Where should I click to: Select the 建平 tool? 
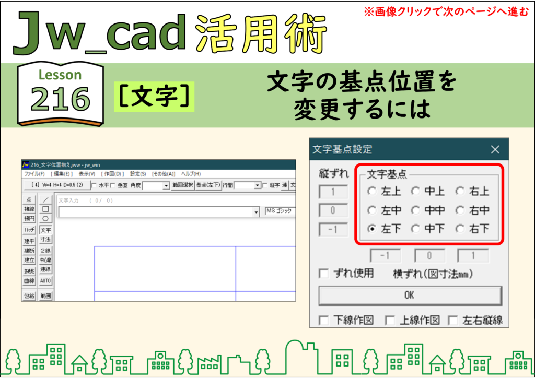click(29, 241)
